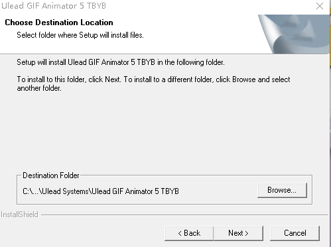Click the Destination Folder group label

point(51,175)
